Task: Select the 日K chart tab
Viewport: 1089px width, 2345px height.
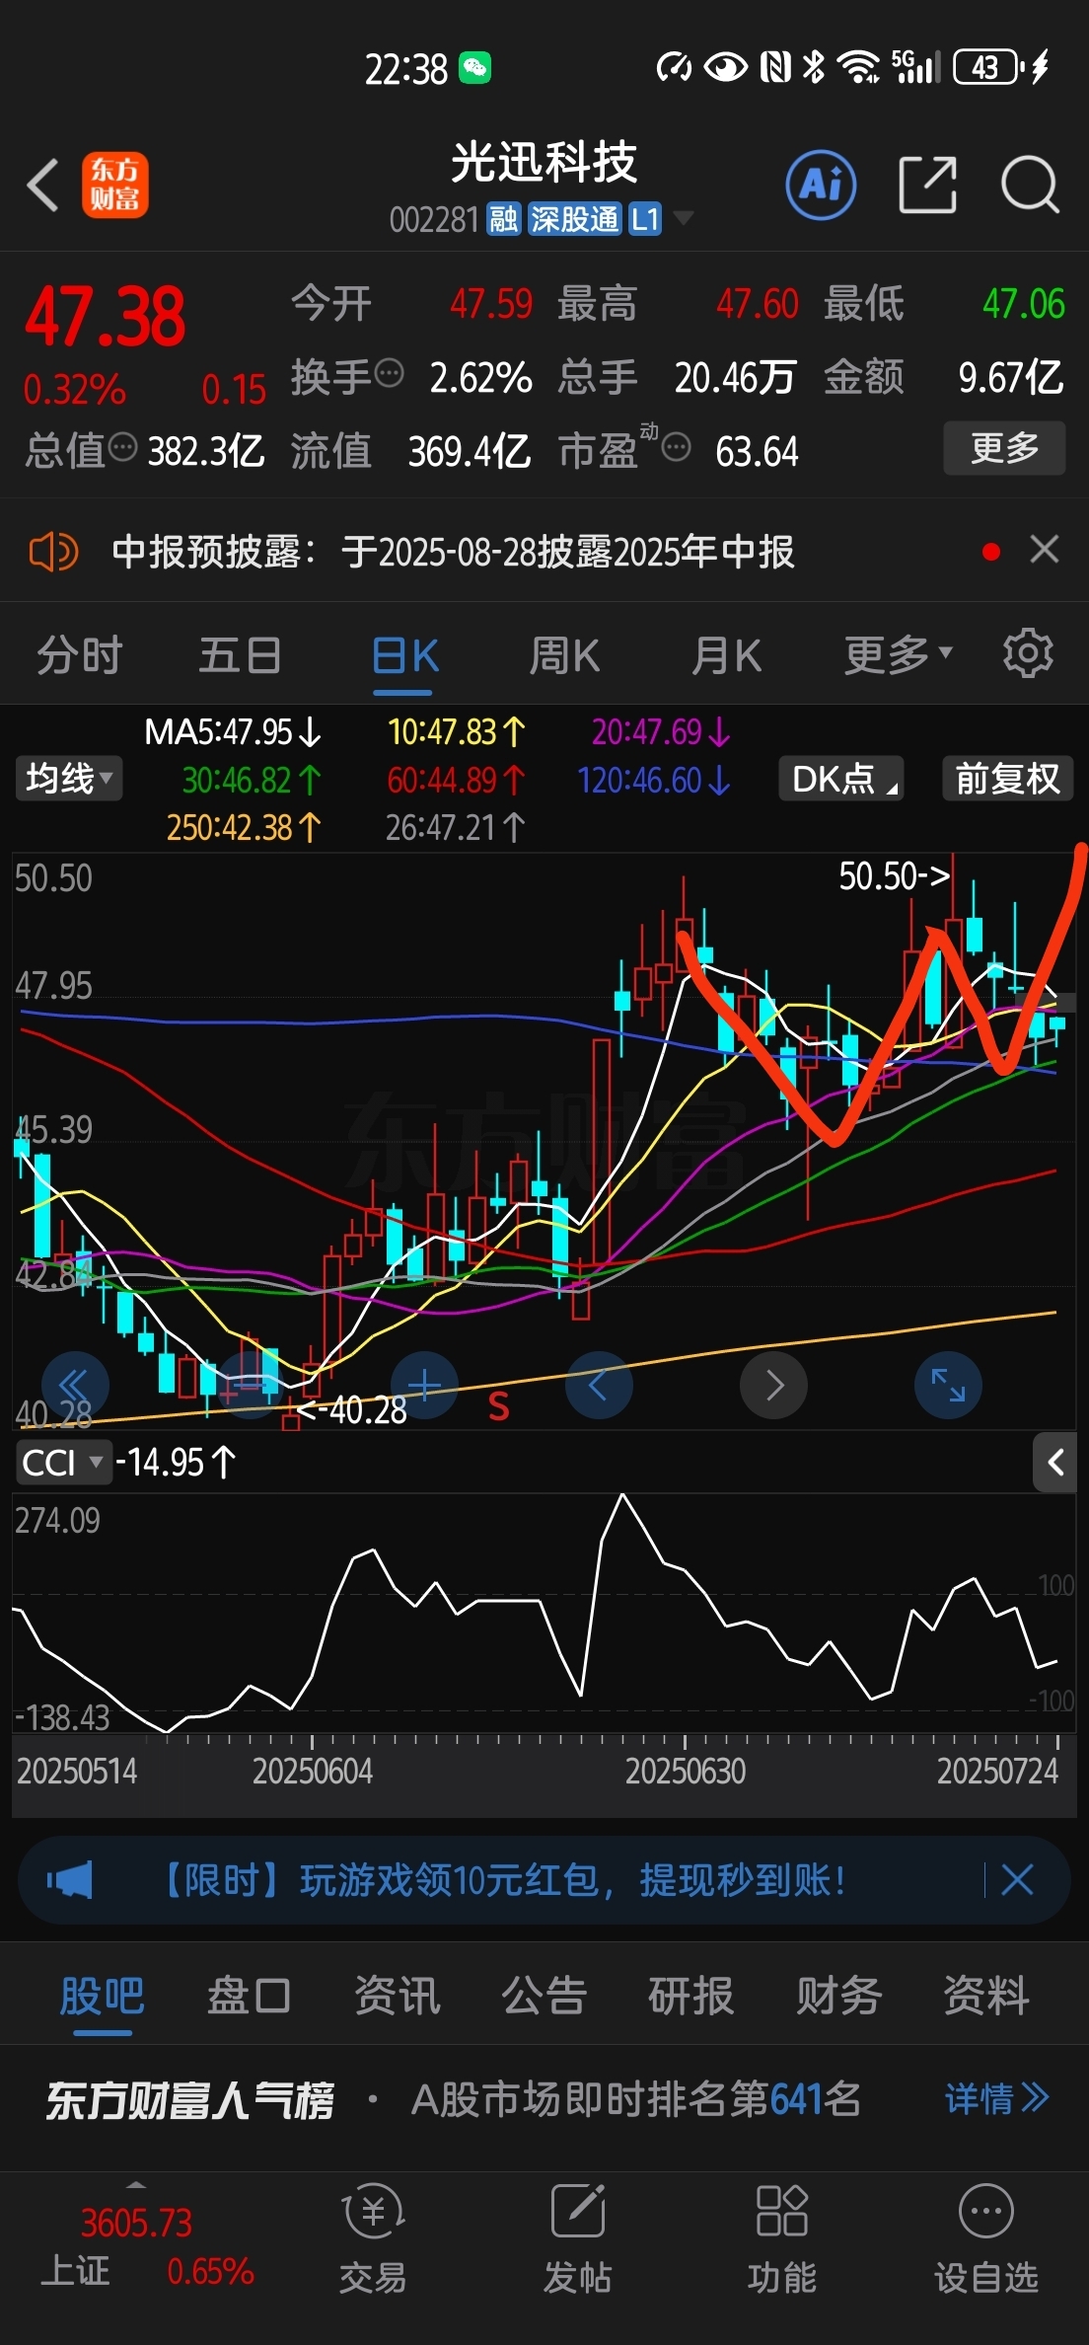Action: point(405,655)
